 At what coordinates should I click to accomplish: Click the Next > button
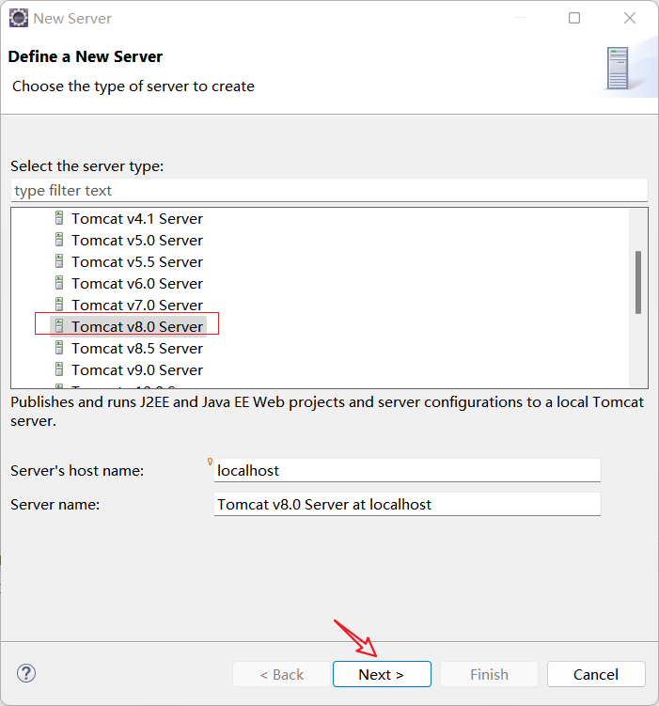(382, 674)
